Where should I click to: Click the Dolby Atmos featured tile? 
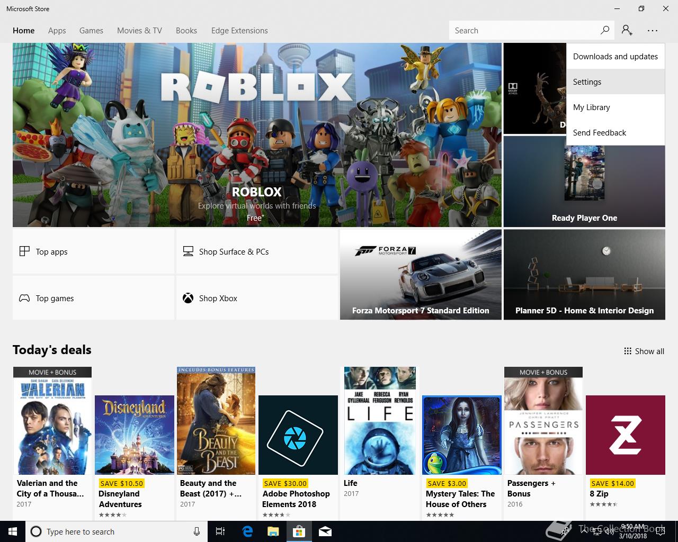[x=534, y=88]
